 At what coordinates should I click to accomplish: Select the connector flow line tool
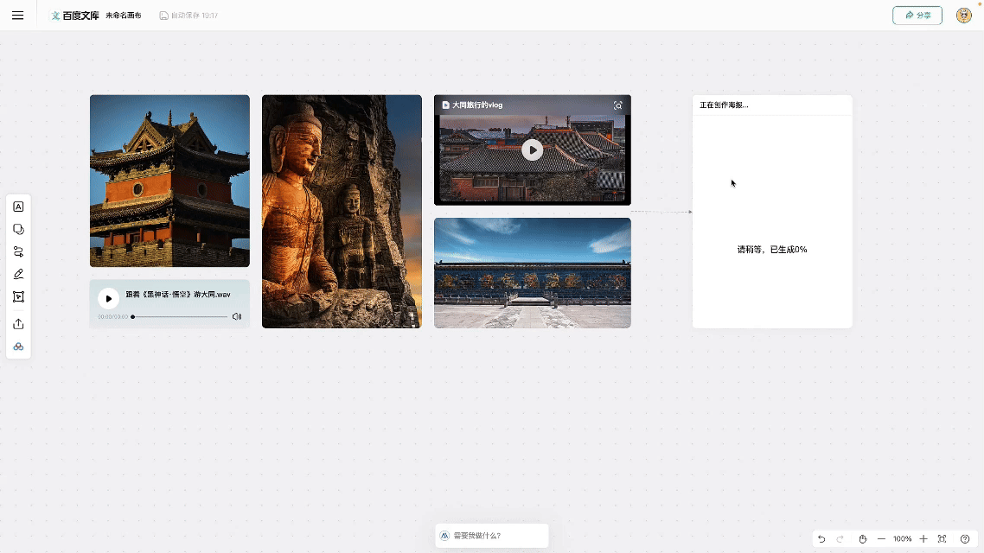point(18,252)
